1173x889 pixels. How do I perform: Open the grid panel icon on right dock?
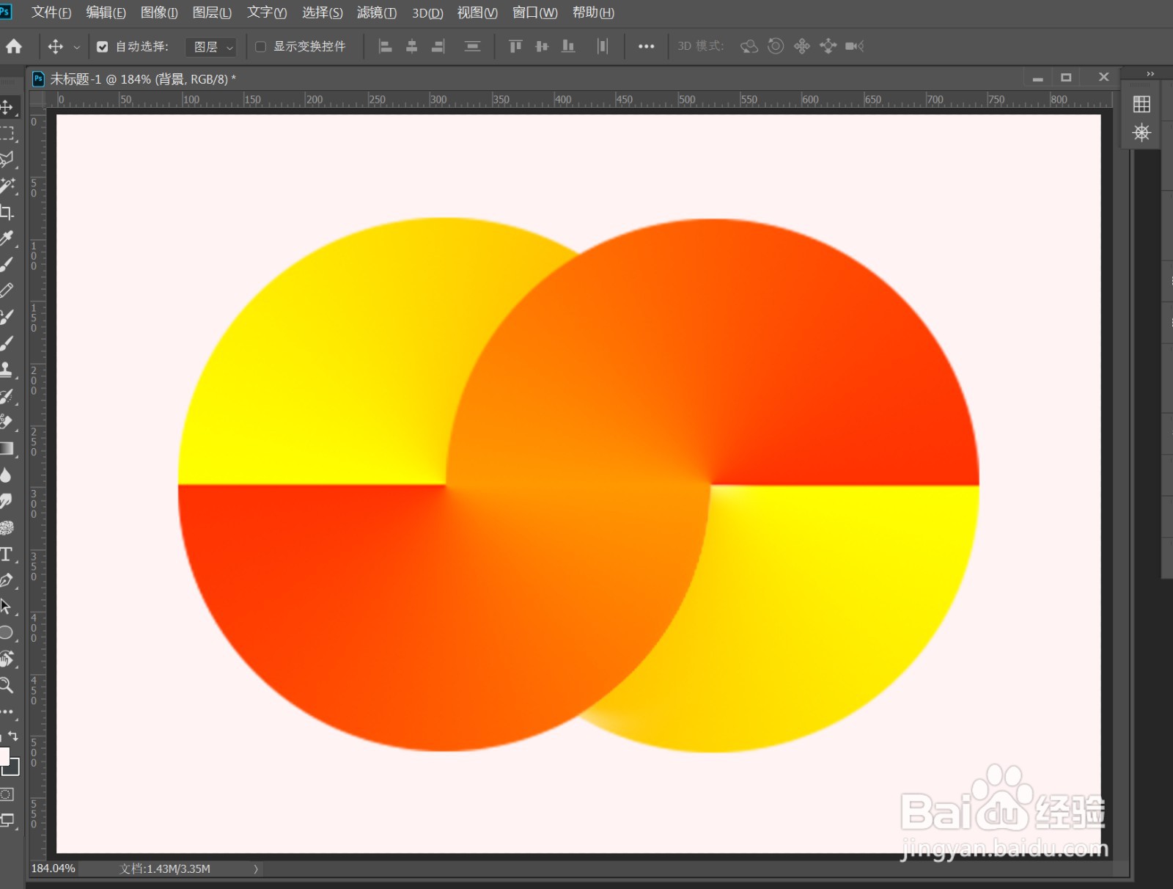[x=1141, y=104]
